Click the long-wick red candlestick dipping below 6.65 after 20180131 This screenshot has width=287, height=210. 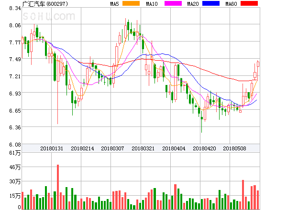[x=58, y=89]
